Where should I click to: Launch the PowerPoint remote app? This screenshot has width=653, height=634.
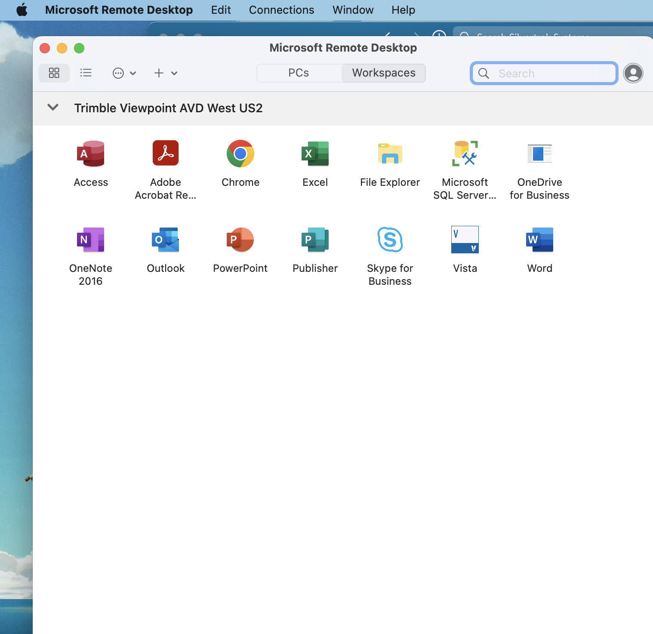240,240
